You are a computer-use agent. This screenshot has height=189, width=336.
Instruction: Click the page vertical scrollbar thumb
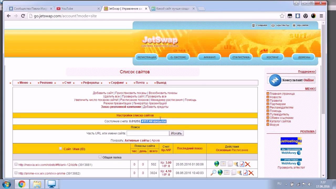[x=323, y=70]
